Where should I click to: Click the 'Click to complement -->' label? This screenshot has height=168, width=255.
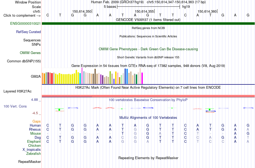click(x=22, y=16)
